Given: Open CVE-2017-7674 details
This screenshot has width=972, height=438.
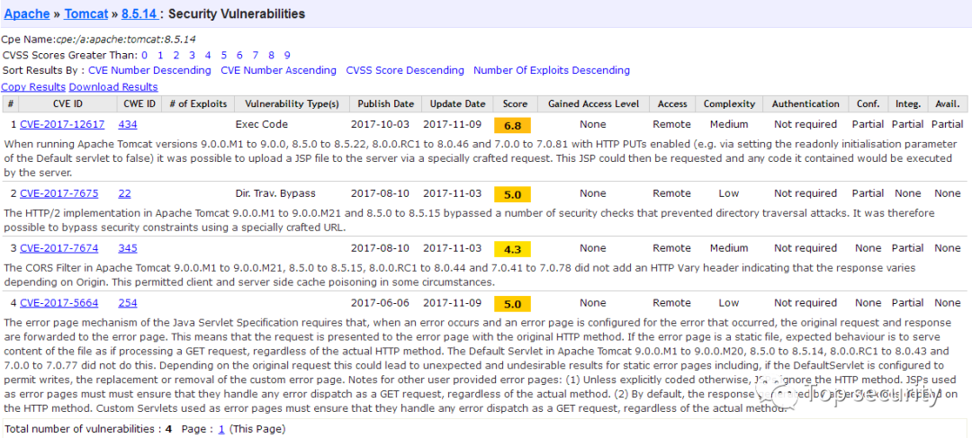Looking at the screenshot, I should [58, 248].
